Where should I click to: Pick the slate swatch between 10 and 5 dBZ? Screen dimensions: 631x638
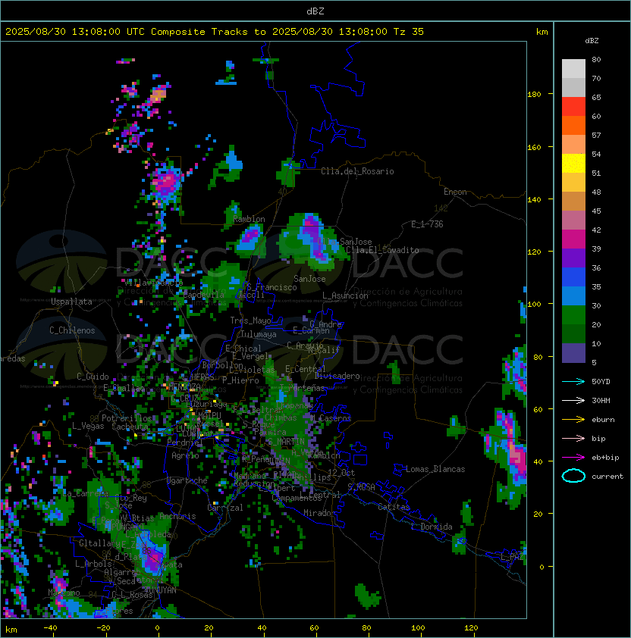click(573, 353)
